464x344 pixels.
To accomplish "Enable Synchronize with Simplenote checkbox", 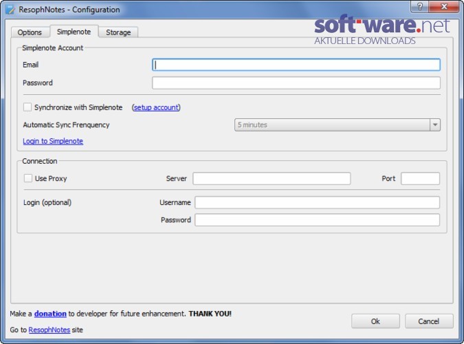I will tap(27, 107).
